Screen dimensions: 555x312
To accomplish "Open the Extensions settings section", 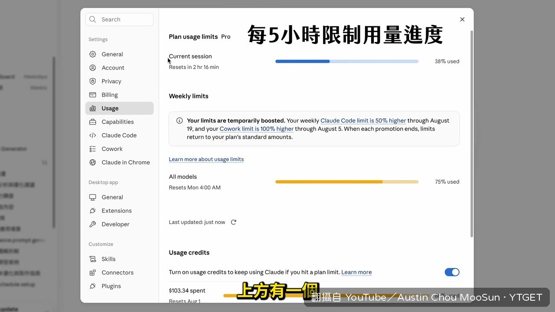I will point(119,211).
